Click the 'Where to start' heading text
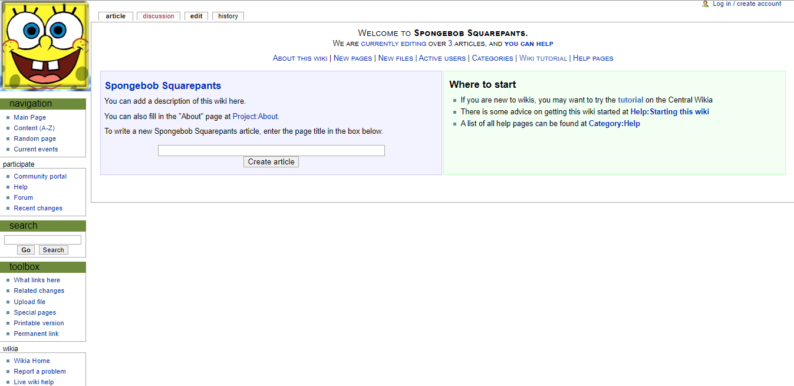 click(x=483, y=85)
